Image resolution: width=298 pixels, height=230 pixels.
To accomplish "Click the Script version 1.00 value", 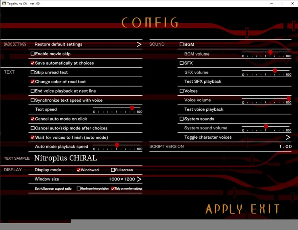I will point(286,146).
